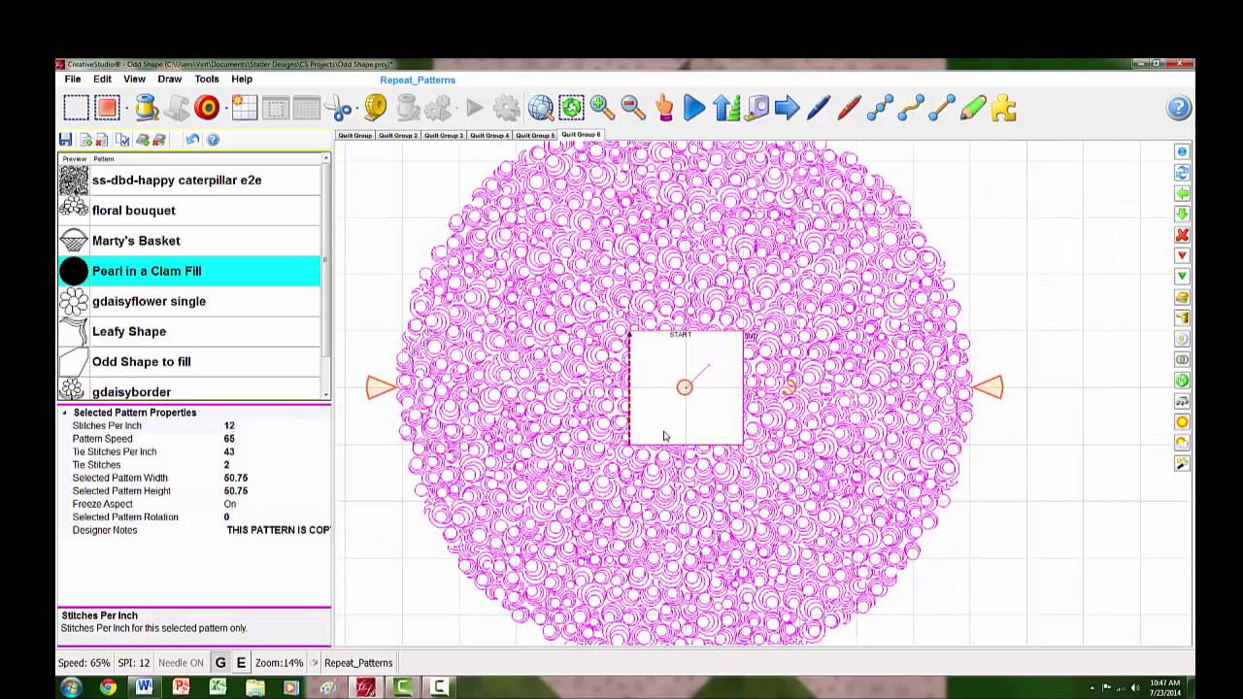The height and width of the screenshot is (699, 1243).
Task: Toggle the E button in status bar
Action: pos(241,663)
